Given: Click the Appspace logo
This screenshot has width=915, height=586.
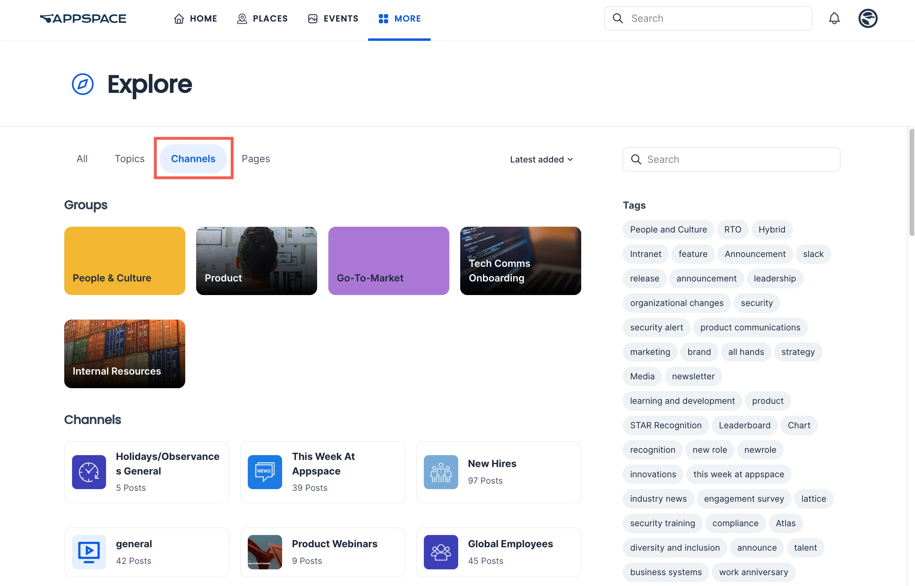Looking at the screenshot, I should (83, 18).
